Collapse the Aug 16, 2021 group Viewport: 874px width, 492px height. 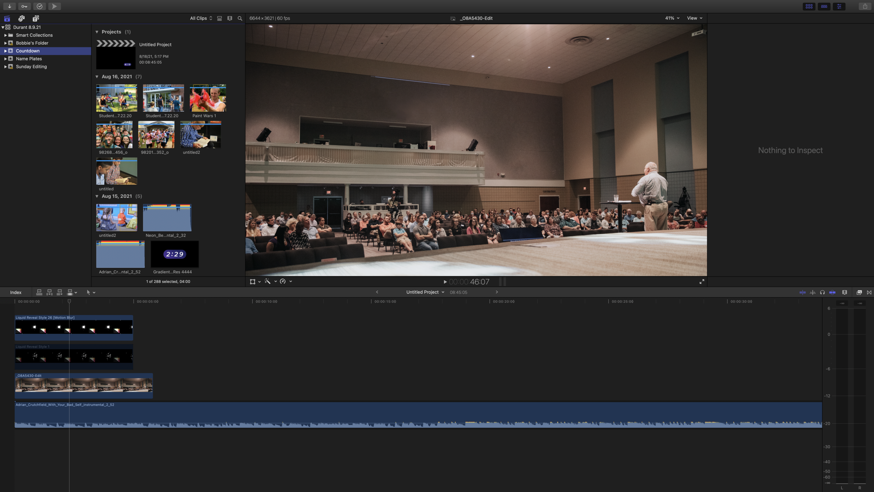97,77
